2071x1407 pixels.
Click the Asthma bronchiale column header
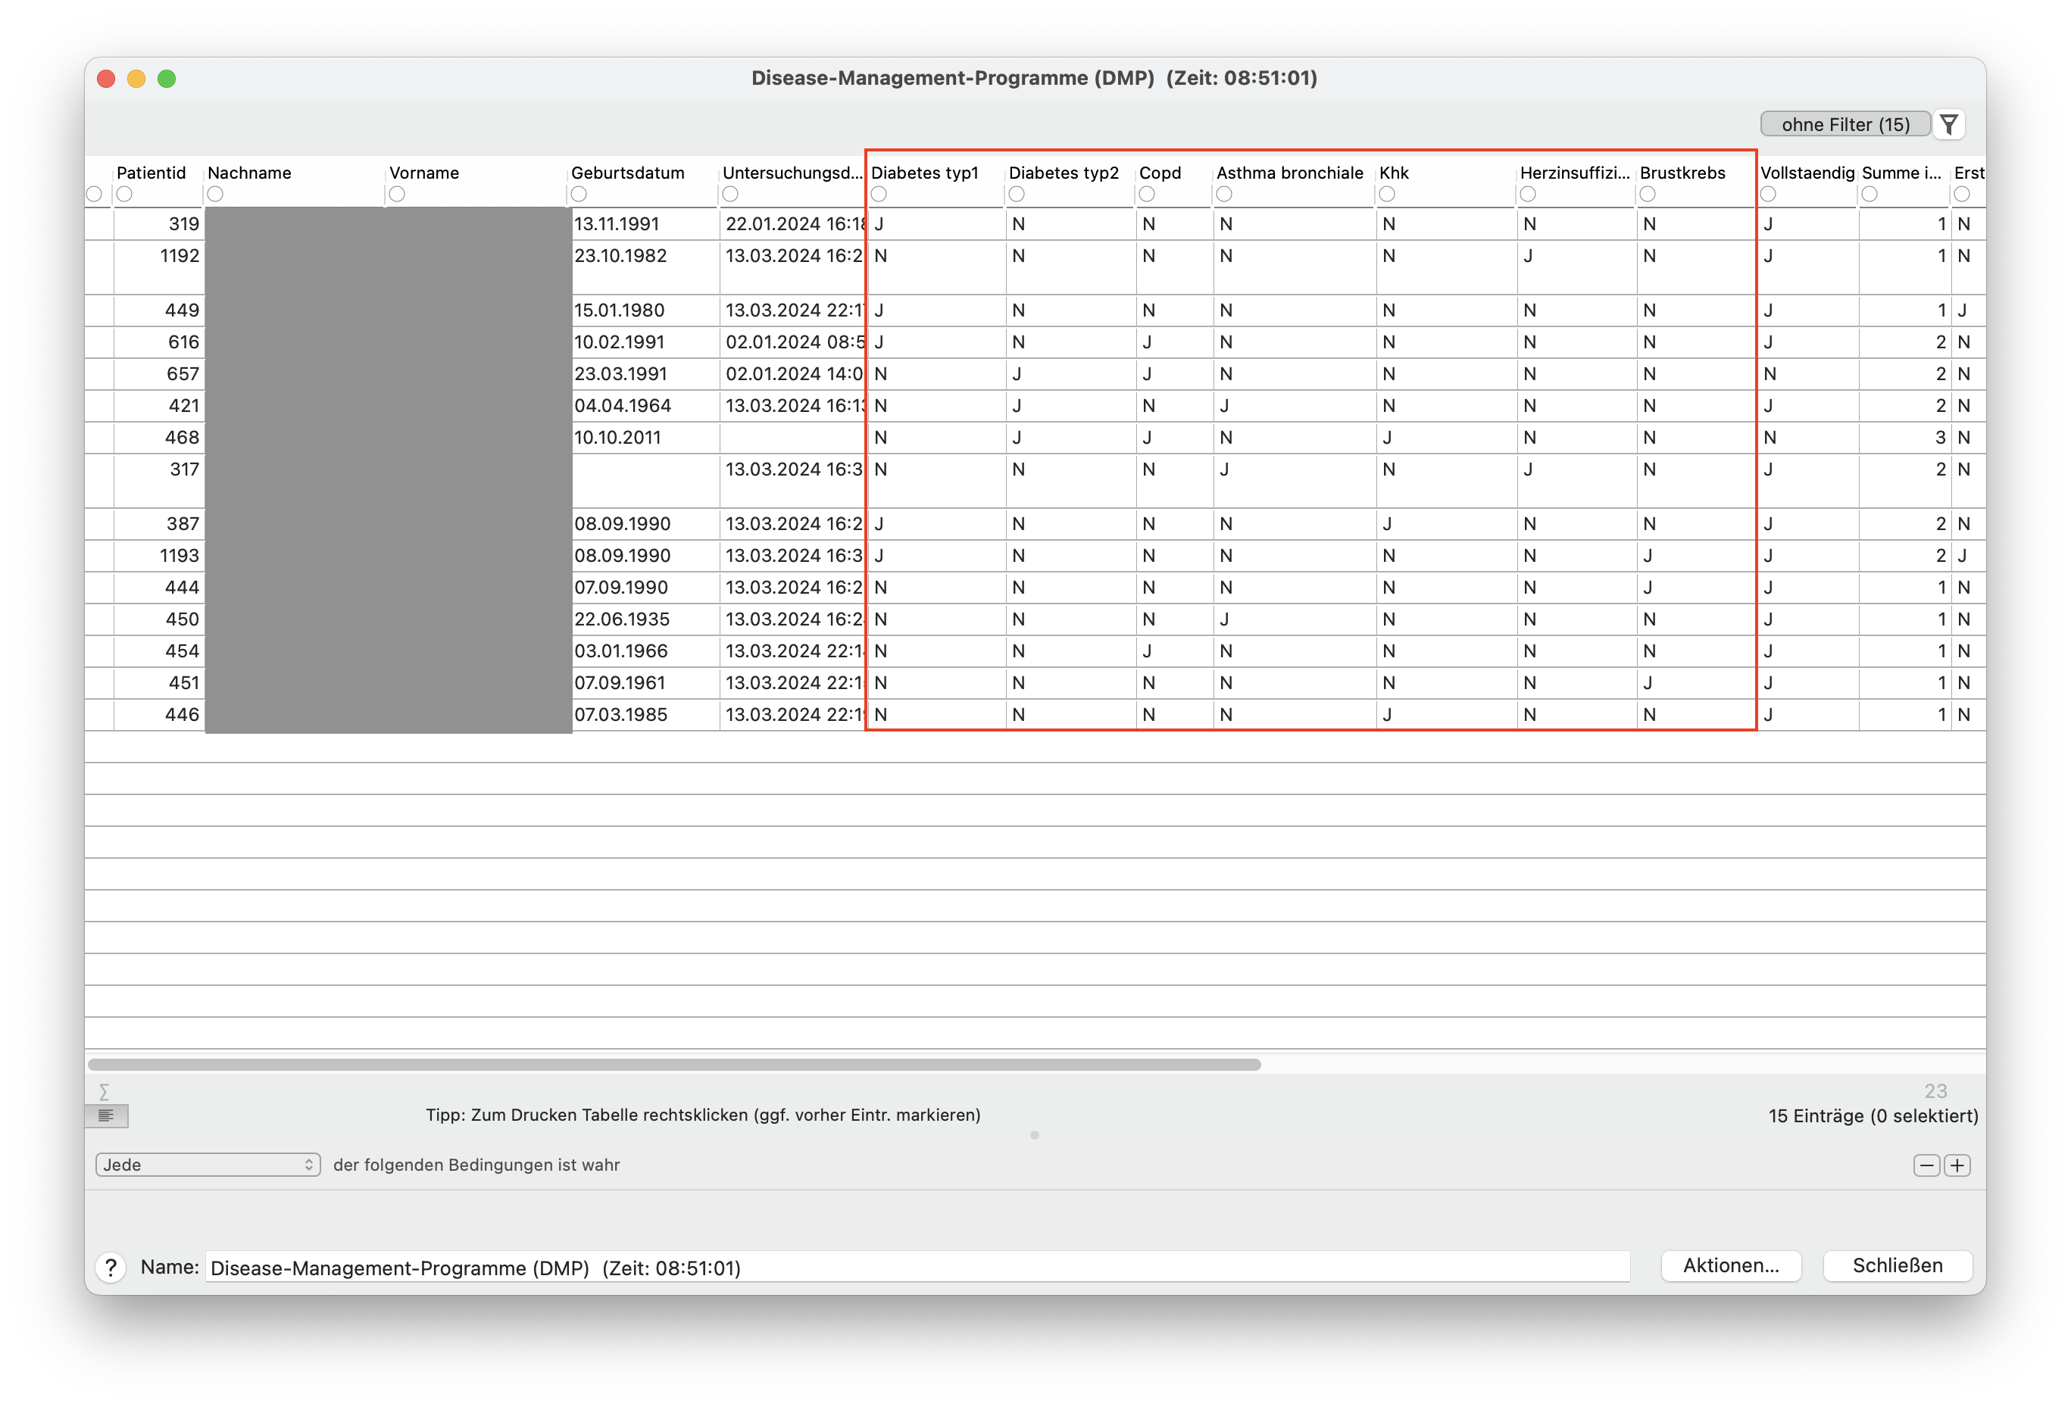(x=1290, y=173)
